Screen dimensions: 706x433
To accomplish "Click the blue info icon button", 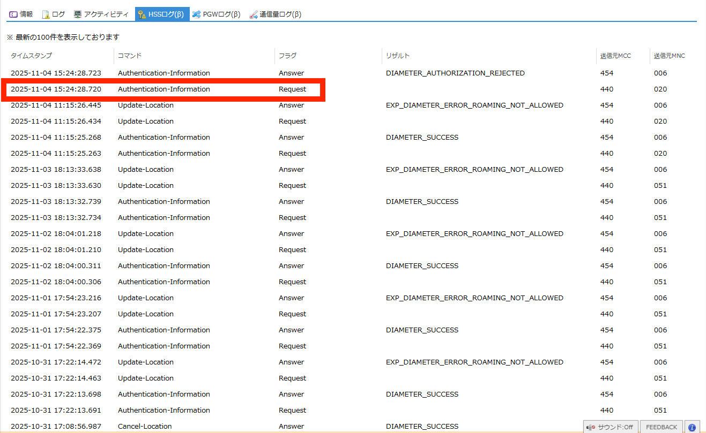I will point(692,427).
